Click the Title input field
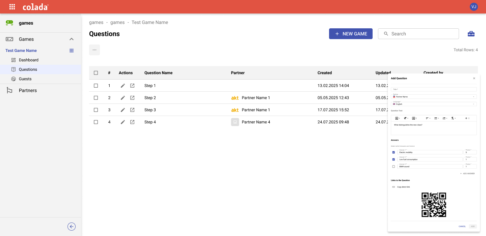The image size is (486, 236). 434,89
